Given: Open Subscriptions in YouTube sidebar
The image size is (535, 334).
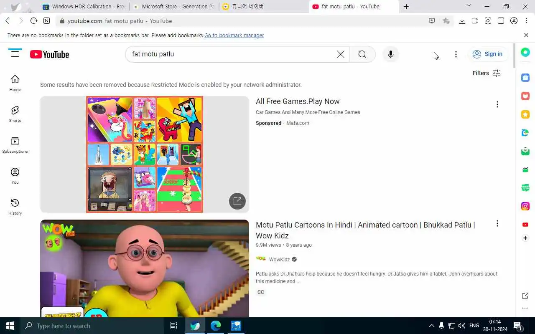Looking at the screenshot, I should click(x=15, y=145).
